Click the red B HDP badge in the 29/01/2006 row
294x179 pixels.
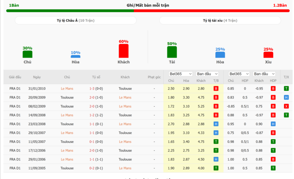(273, 159)
